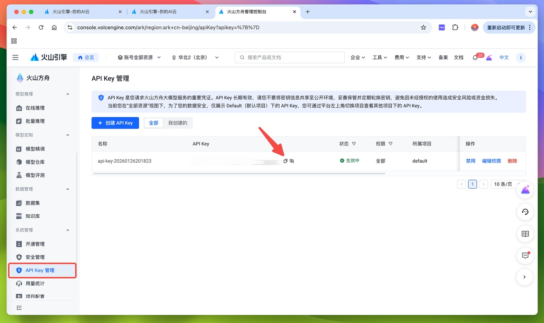Open the floating documentation book icon
544x323 pixels.
525,233
